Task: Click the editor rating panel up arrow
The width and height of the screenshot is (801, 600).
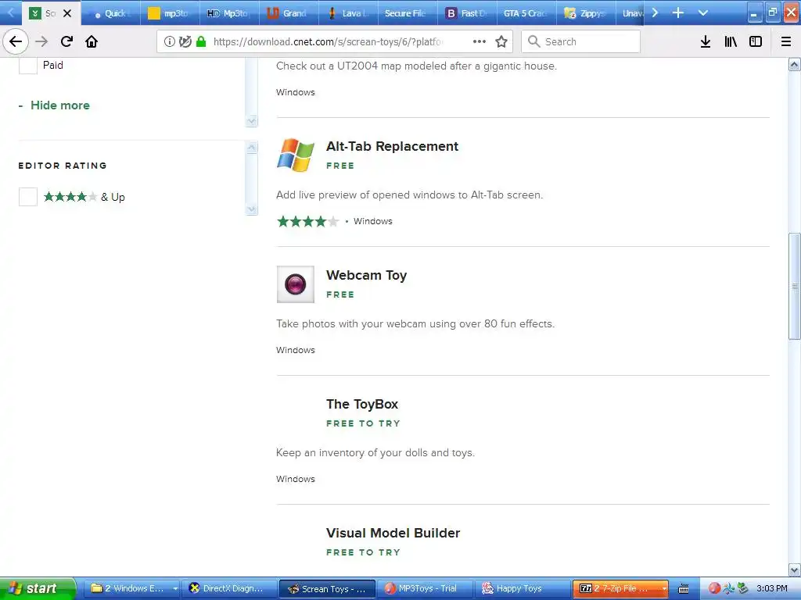Action: [x=251, y=148]
